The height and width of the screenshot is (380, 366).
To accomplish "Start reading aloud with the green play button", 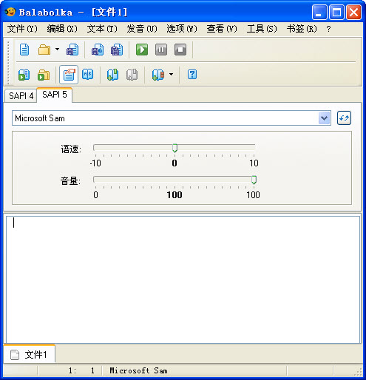I will point(142,50).
